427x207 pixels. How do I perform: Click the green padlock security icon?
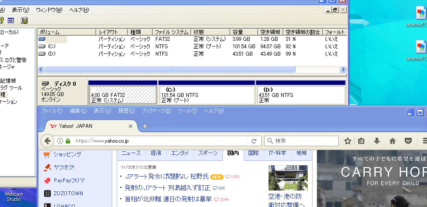(68, 141)
